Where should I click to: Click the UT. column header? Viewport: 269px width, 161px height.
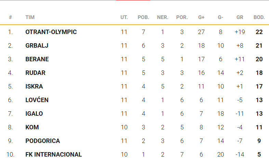point(124,17)
